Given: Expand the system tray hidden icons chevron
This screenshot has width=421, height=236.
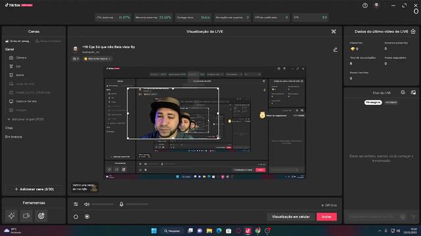Looking at the screenshot, I should tap(380, 231).
